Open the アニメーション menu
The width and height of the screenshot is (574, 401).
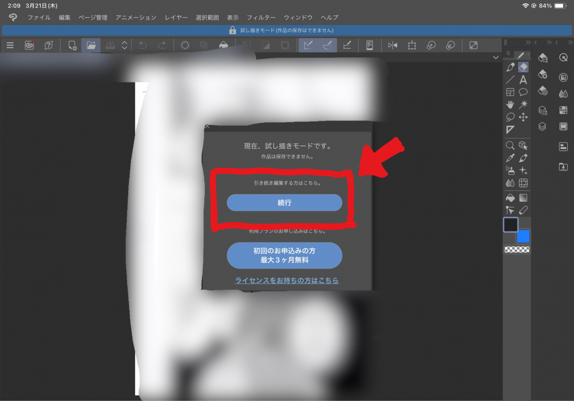click(136, 17)
